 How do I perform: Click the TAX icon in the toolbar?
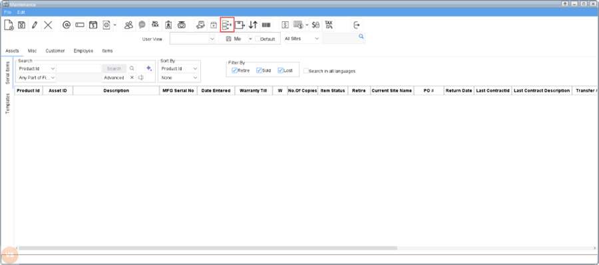pos(329,25)
